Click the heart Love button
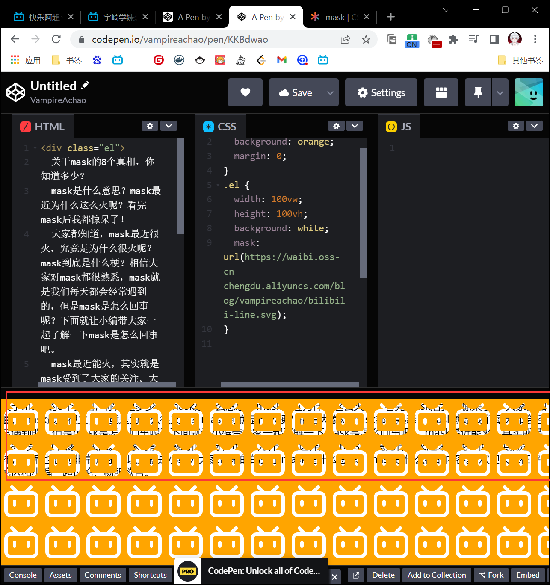This screenshot has height=585, width=550. [x=245, y=92]
